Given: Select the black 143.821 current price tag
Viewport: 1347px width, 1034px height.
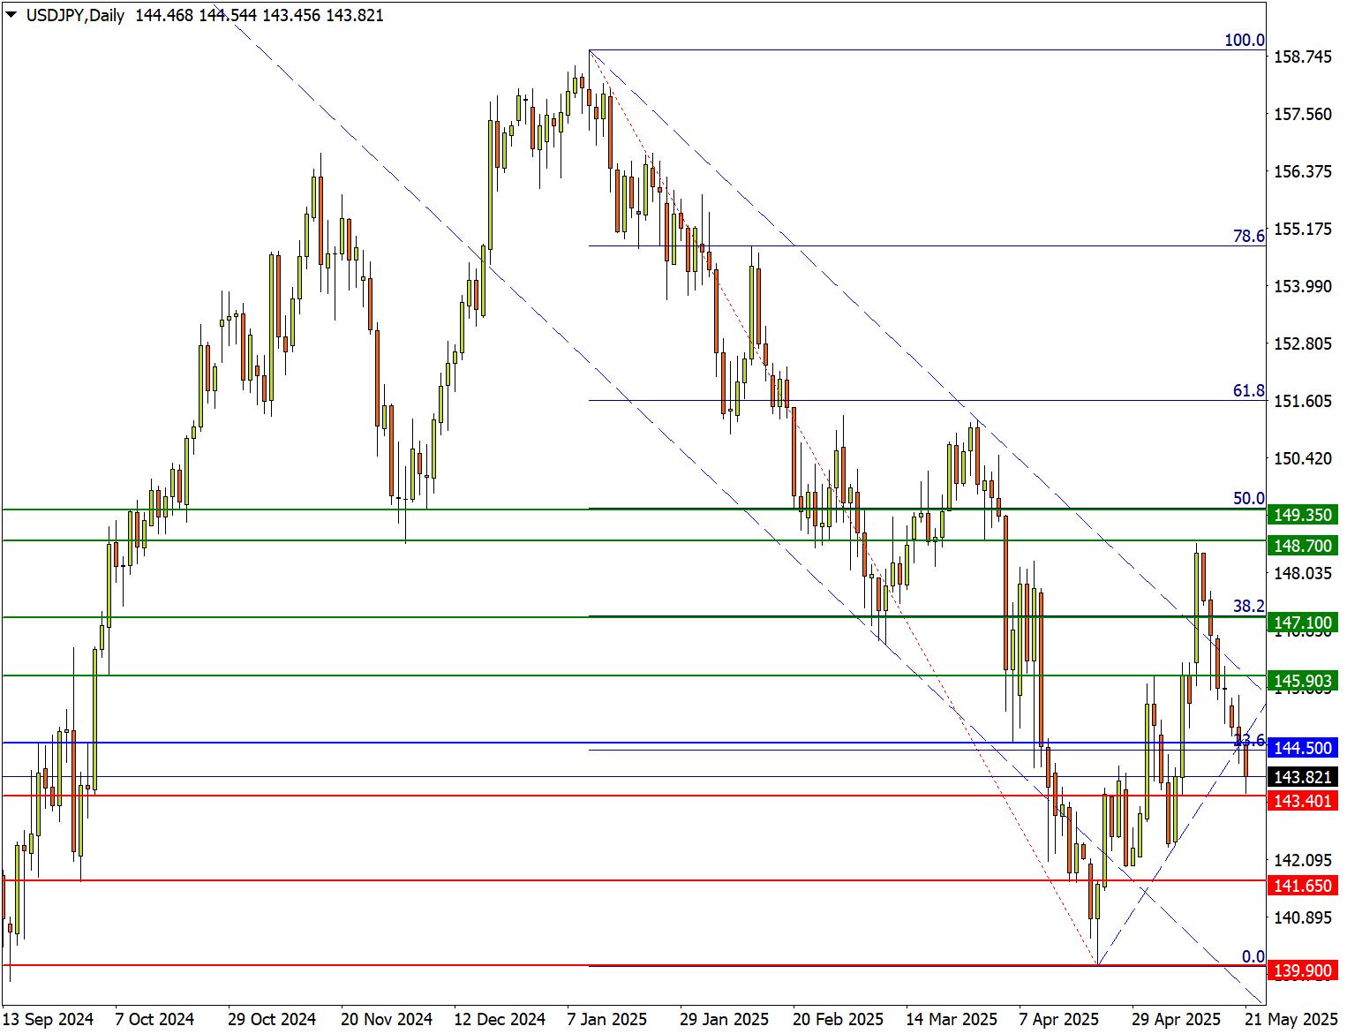Looking at the screenshot, I should point(1302,777).
